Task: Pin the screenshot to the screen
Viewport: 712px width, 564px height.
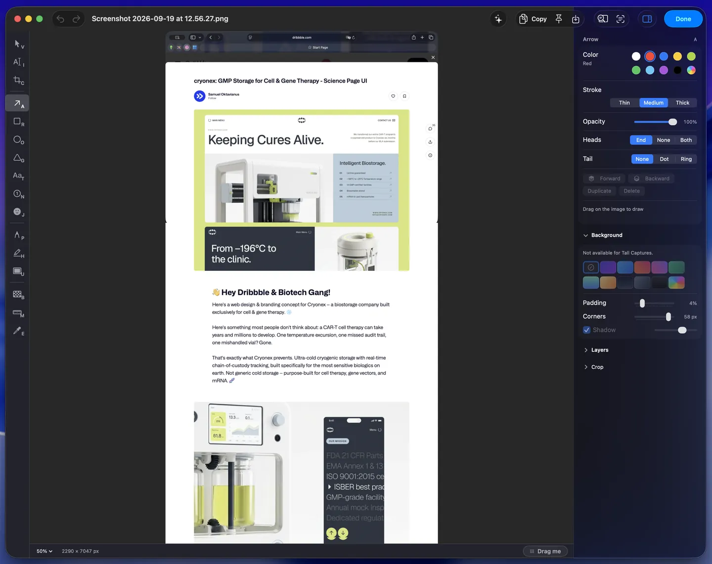Action: tap(559, 19)
